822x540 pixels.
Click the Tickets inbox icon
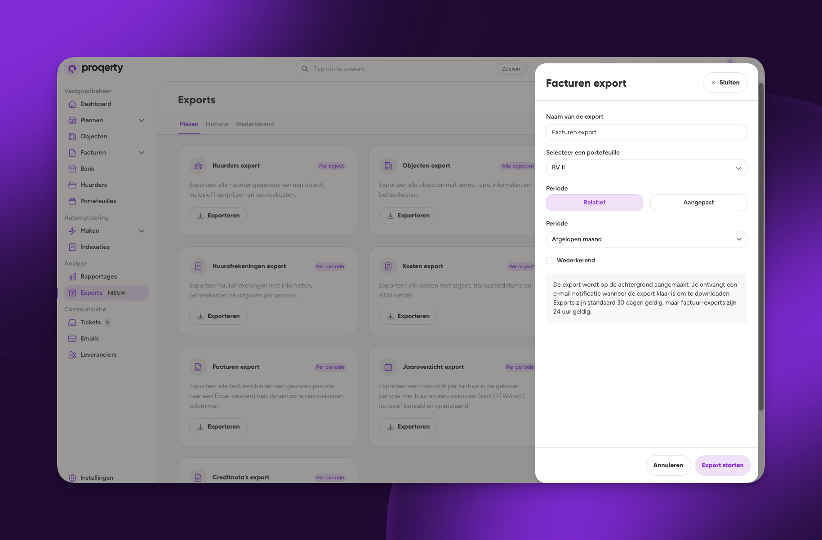(72, 323)
